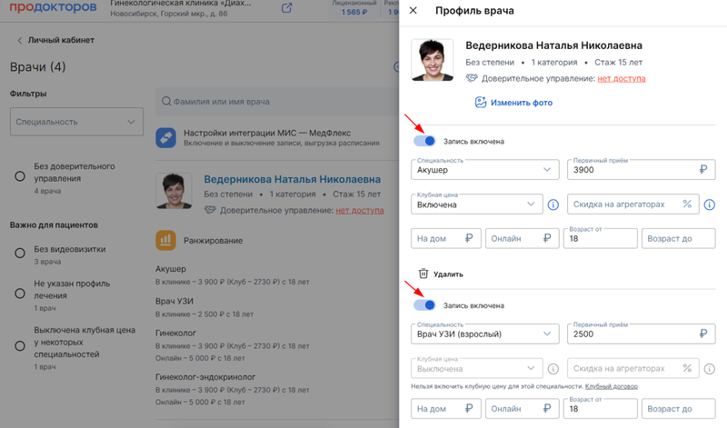Click doctor photo in profile panel
727x428 pixels.
tap(433, 60)
